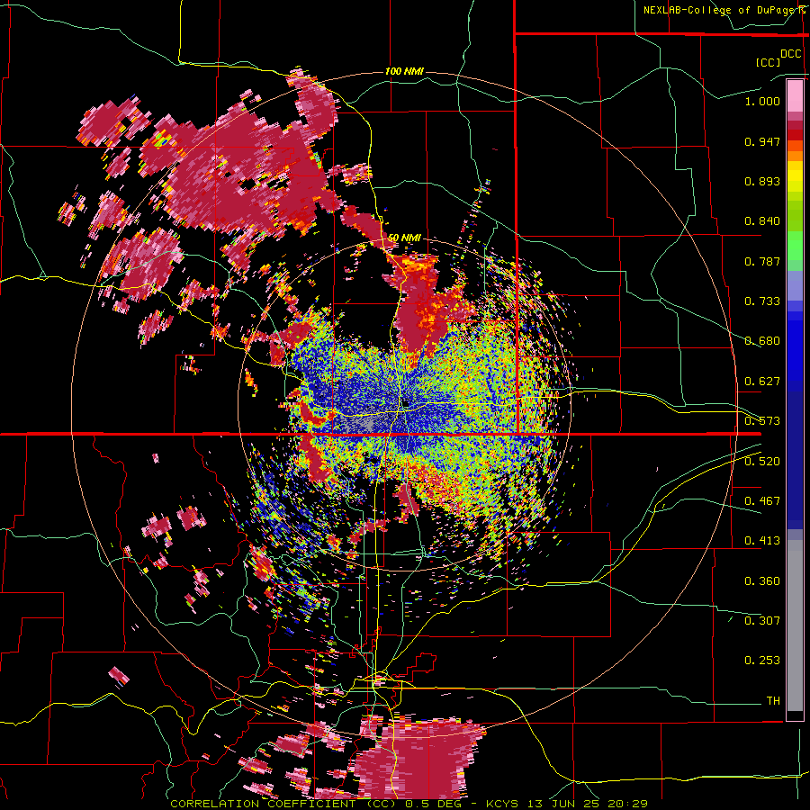Click the KCYS station identifier in caption
Screen dimensions: 810x810
point(504,804)
